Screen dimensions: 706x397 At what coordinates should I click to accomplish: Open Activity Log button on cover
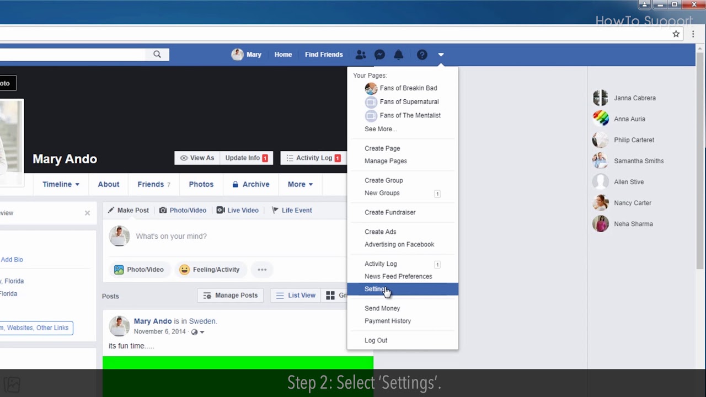click(x=313, y=158)
